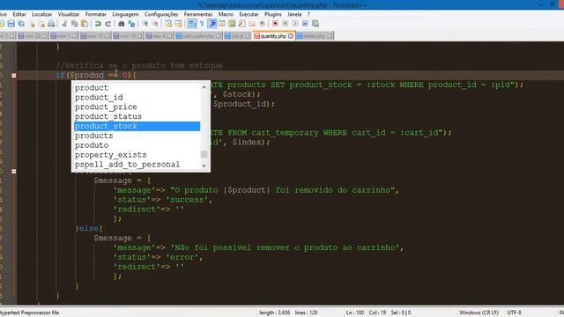
Task: Switch to the quantity.php tab
Action: click(273, 36)
